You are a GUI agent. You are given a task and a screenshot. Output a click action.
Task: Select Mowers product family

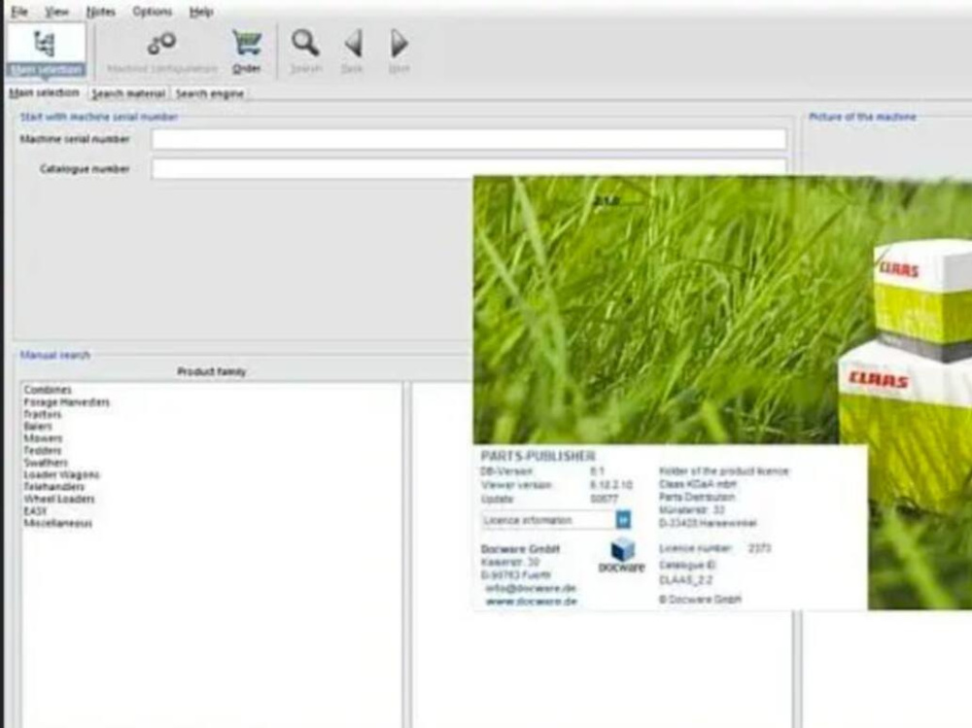[x=43, y=437]
